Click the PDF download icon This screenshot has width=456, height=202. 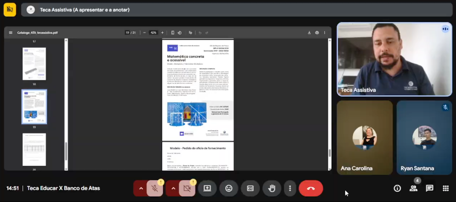[x=309, y=33]
